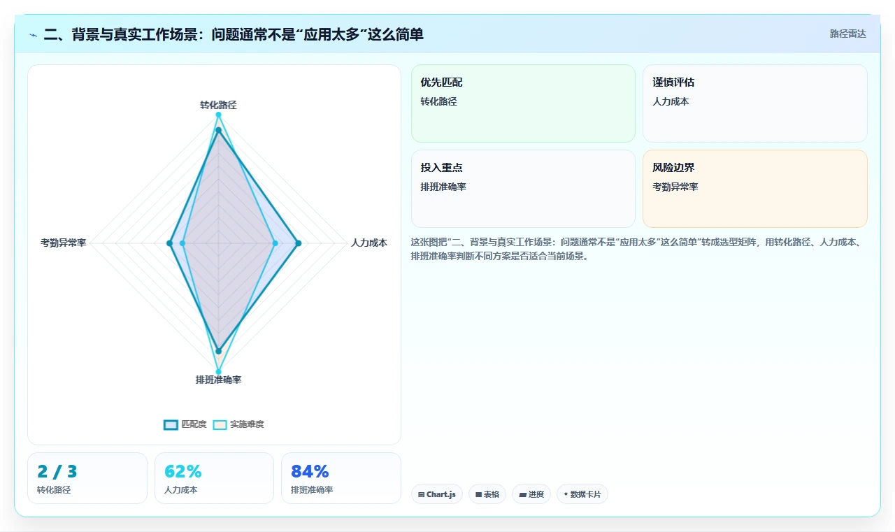895x532 pixels.
Task: Click the 人力成本 axis label on the radar
Action: click(369, 243)
